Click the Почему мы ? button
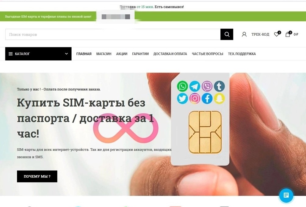The image size is (306, 207). 37,176
